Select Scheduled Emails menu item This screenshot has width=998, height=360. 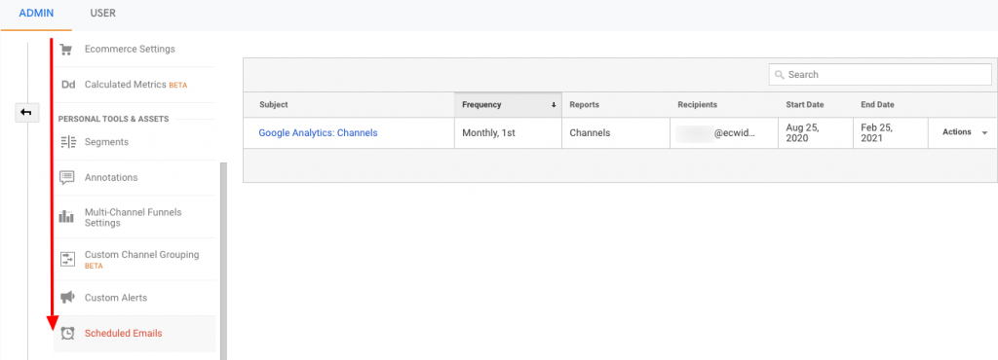pos(134,334)
